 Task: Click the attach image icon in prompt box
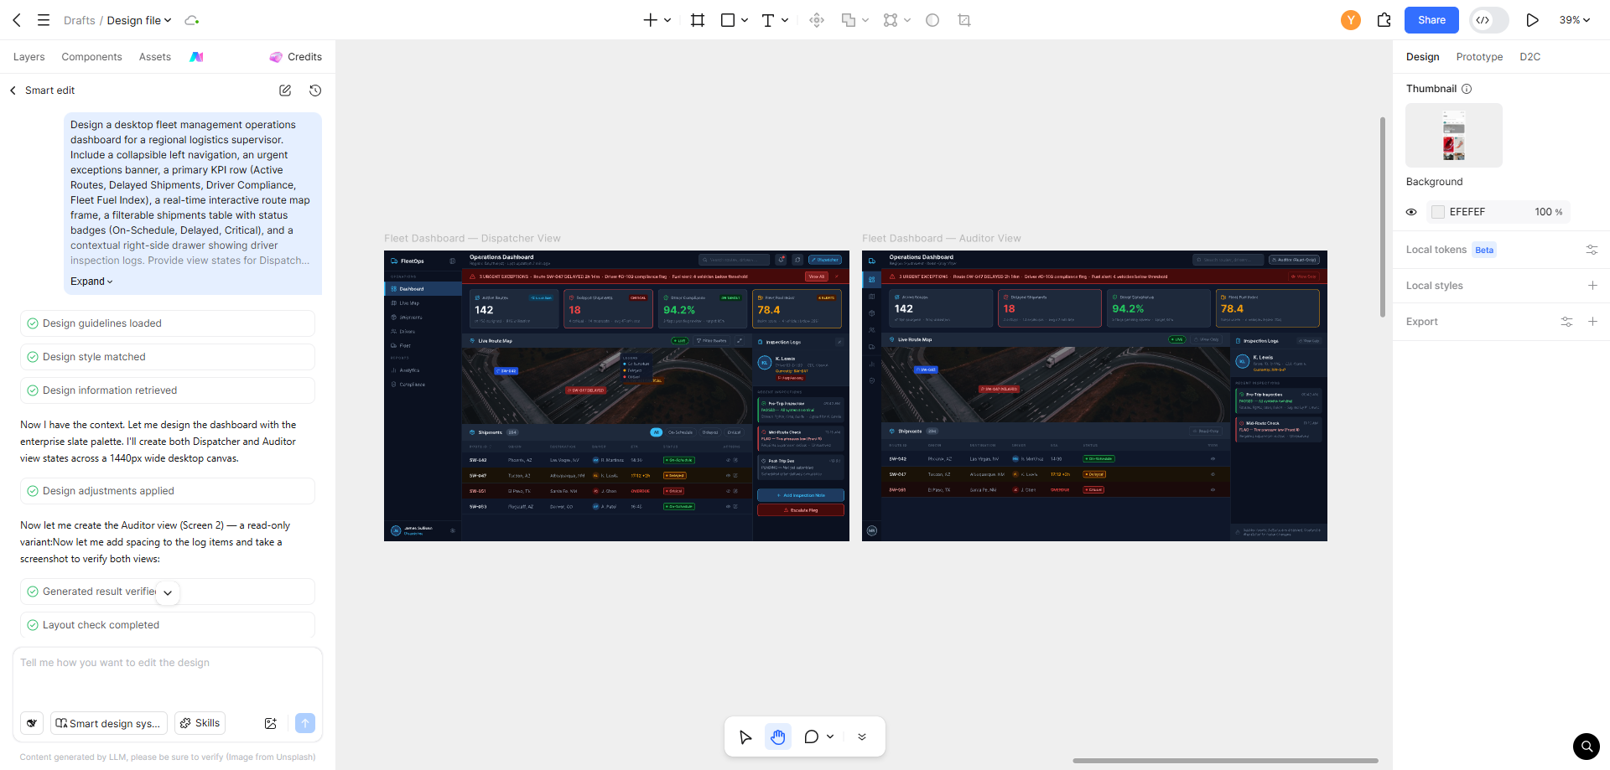(x=271, y=723)
